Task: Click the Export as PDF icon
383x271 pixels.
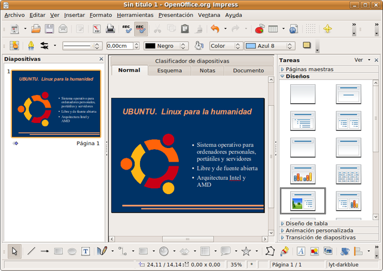Action: pos(96,29)
